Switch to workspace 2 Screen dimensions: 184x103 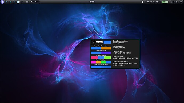pos(10,2)
